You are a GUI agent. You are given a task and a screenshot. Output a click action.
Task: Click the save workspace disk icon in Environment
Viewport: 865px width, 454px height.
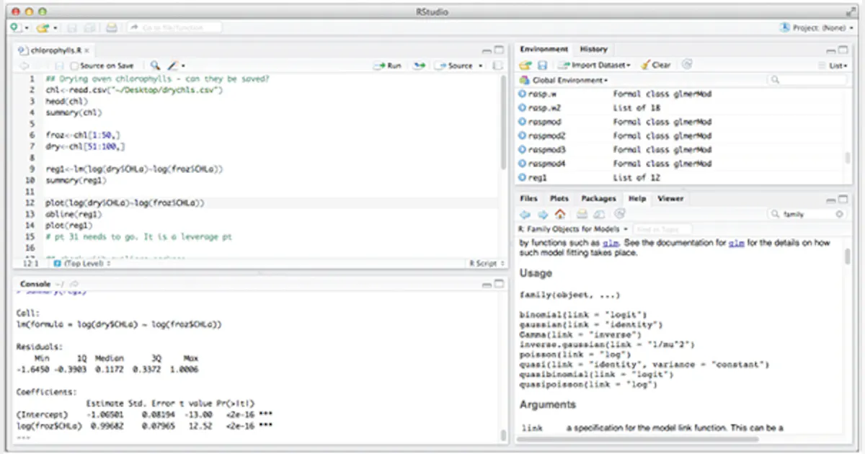pyautogui.click(x=541, y=65)
